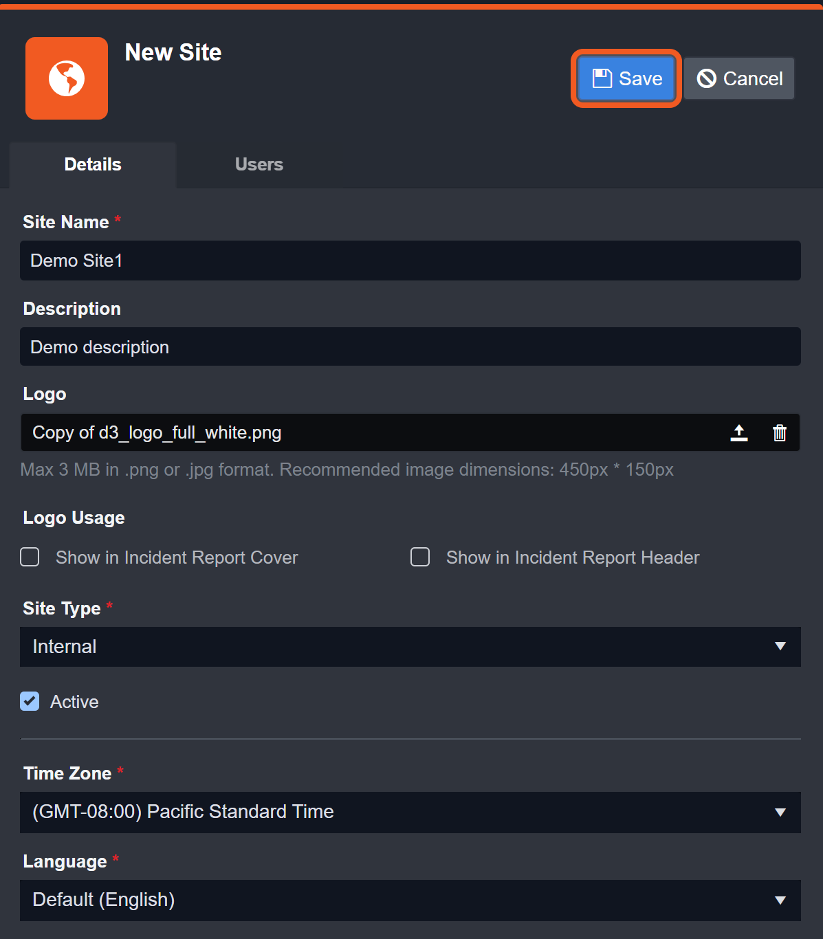Click the Site Type dropdown arrow
Image resolution: width=823 pixels, height=939 pixels.
(780, 646)
